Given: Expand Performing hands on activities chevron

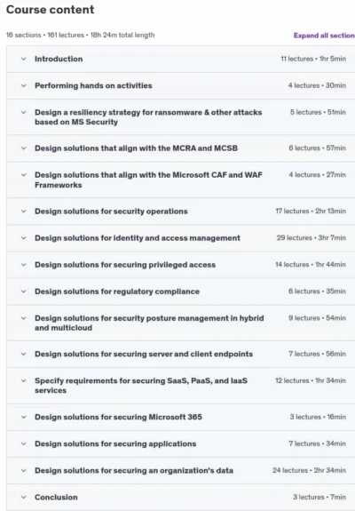Looking at the screenshot, I should coord(23,85).
